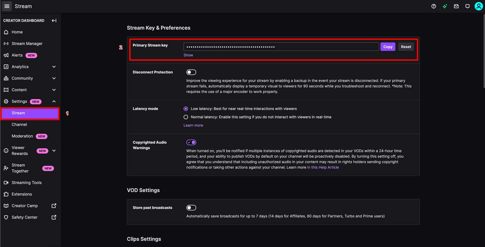Expand the Content chevron
Image resolution: width=485 pixels, height=247 pixels.
(54, 90)
